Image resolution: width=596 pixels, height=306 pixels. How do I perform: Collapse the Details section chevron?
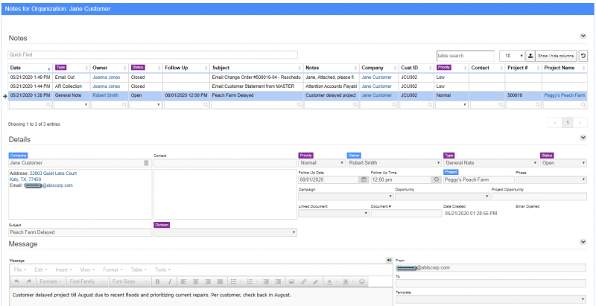coord(583,138)
